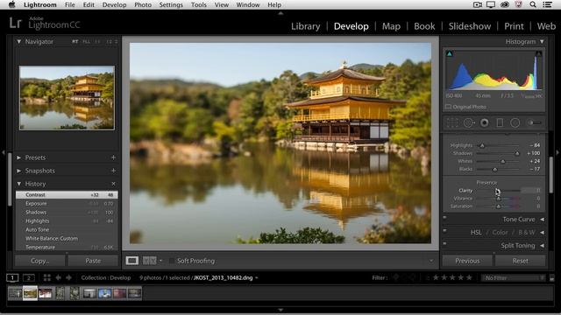The height and width of the screenshot is (315, 561).
Task: Click the Paste button
Action: point(93,261)
